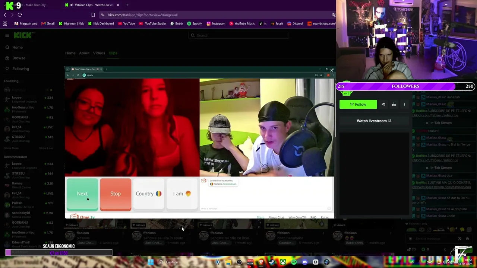Open the YouTube Music bookmark
The height and width of the screenshot is (268, 477).
pos(242,23)
